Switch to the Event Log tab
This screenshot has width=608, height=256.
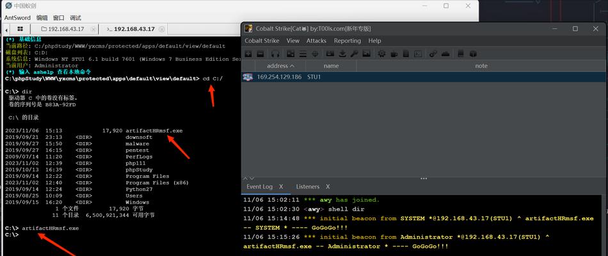259,187
